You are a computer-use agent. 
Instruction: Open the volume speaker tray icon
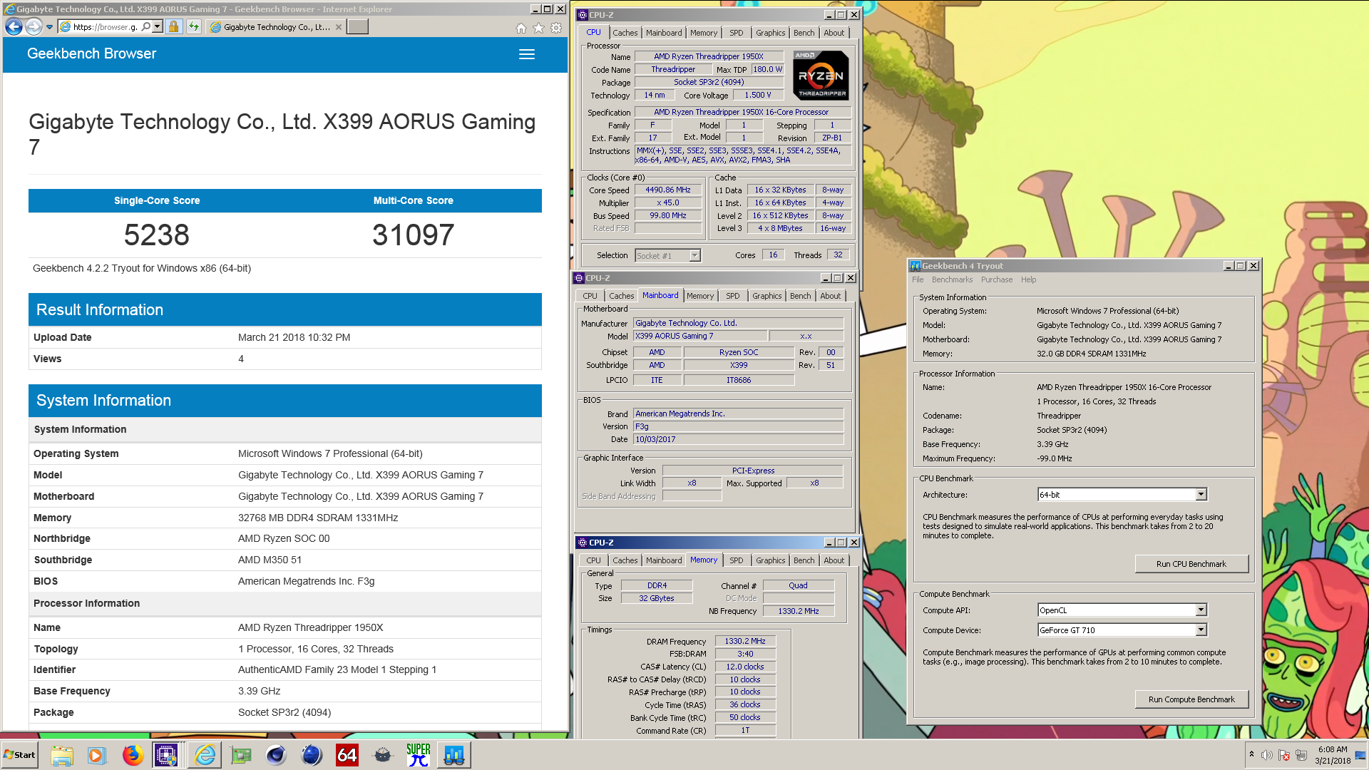tap(1267, 755)
